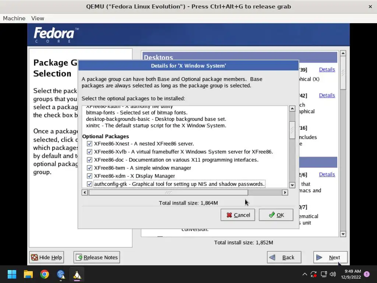
Task: Uncheck XFree86-xdm X Display Manager
Action: pyautogui.click(x=89, y=176)
